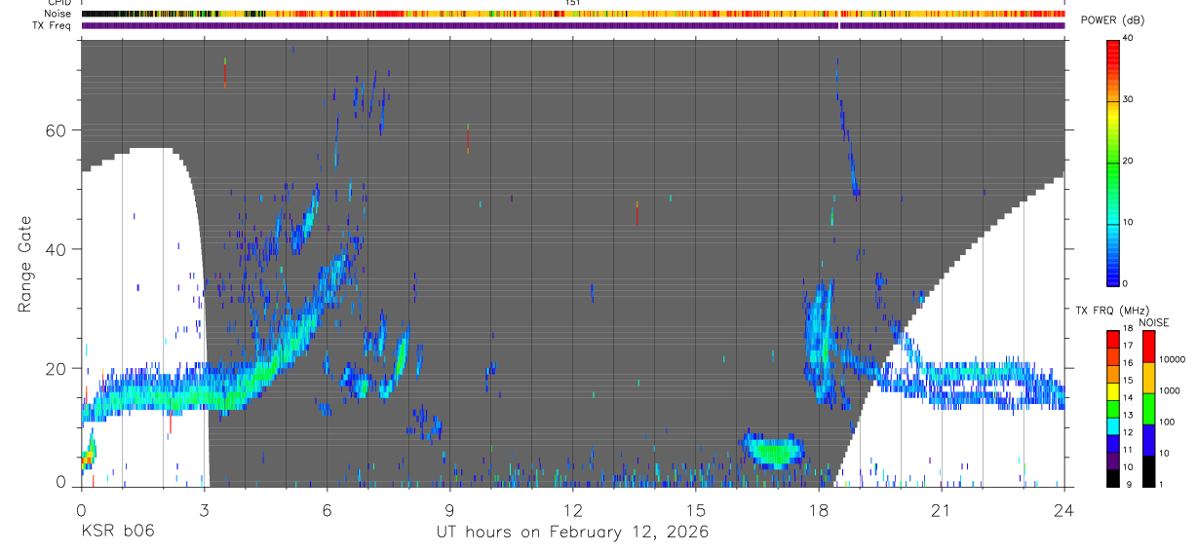Screen dimensions: 1197x552
Task: Click the 'Noise' row label at top
Action: coord(58,14)
